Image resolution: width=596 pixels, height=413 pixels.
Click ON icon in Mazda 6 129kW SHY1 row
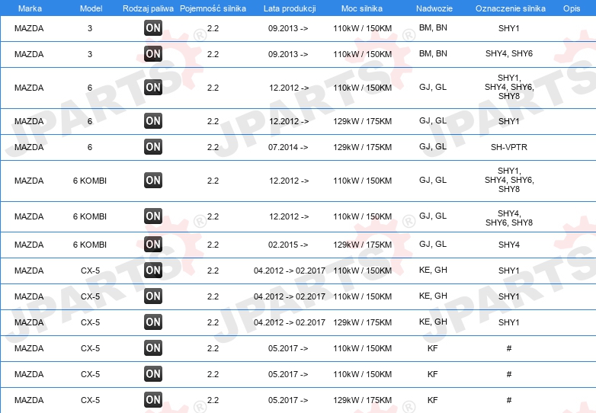click(x=153, y=121)
